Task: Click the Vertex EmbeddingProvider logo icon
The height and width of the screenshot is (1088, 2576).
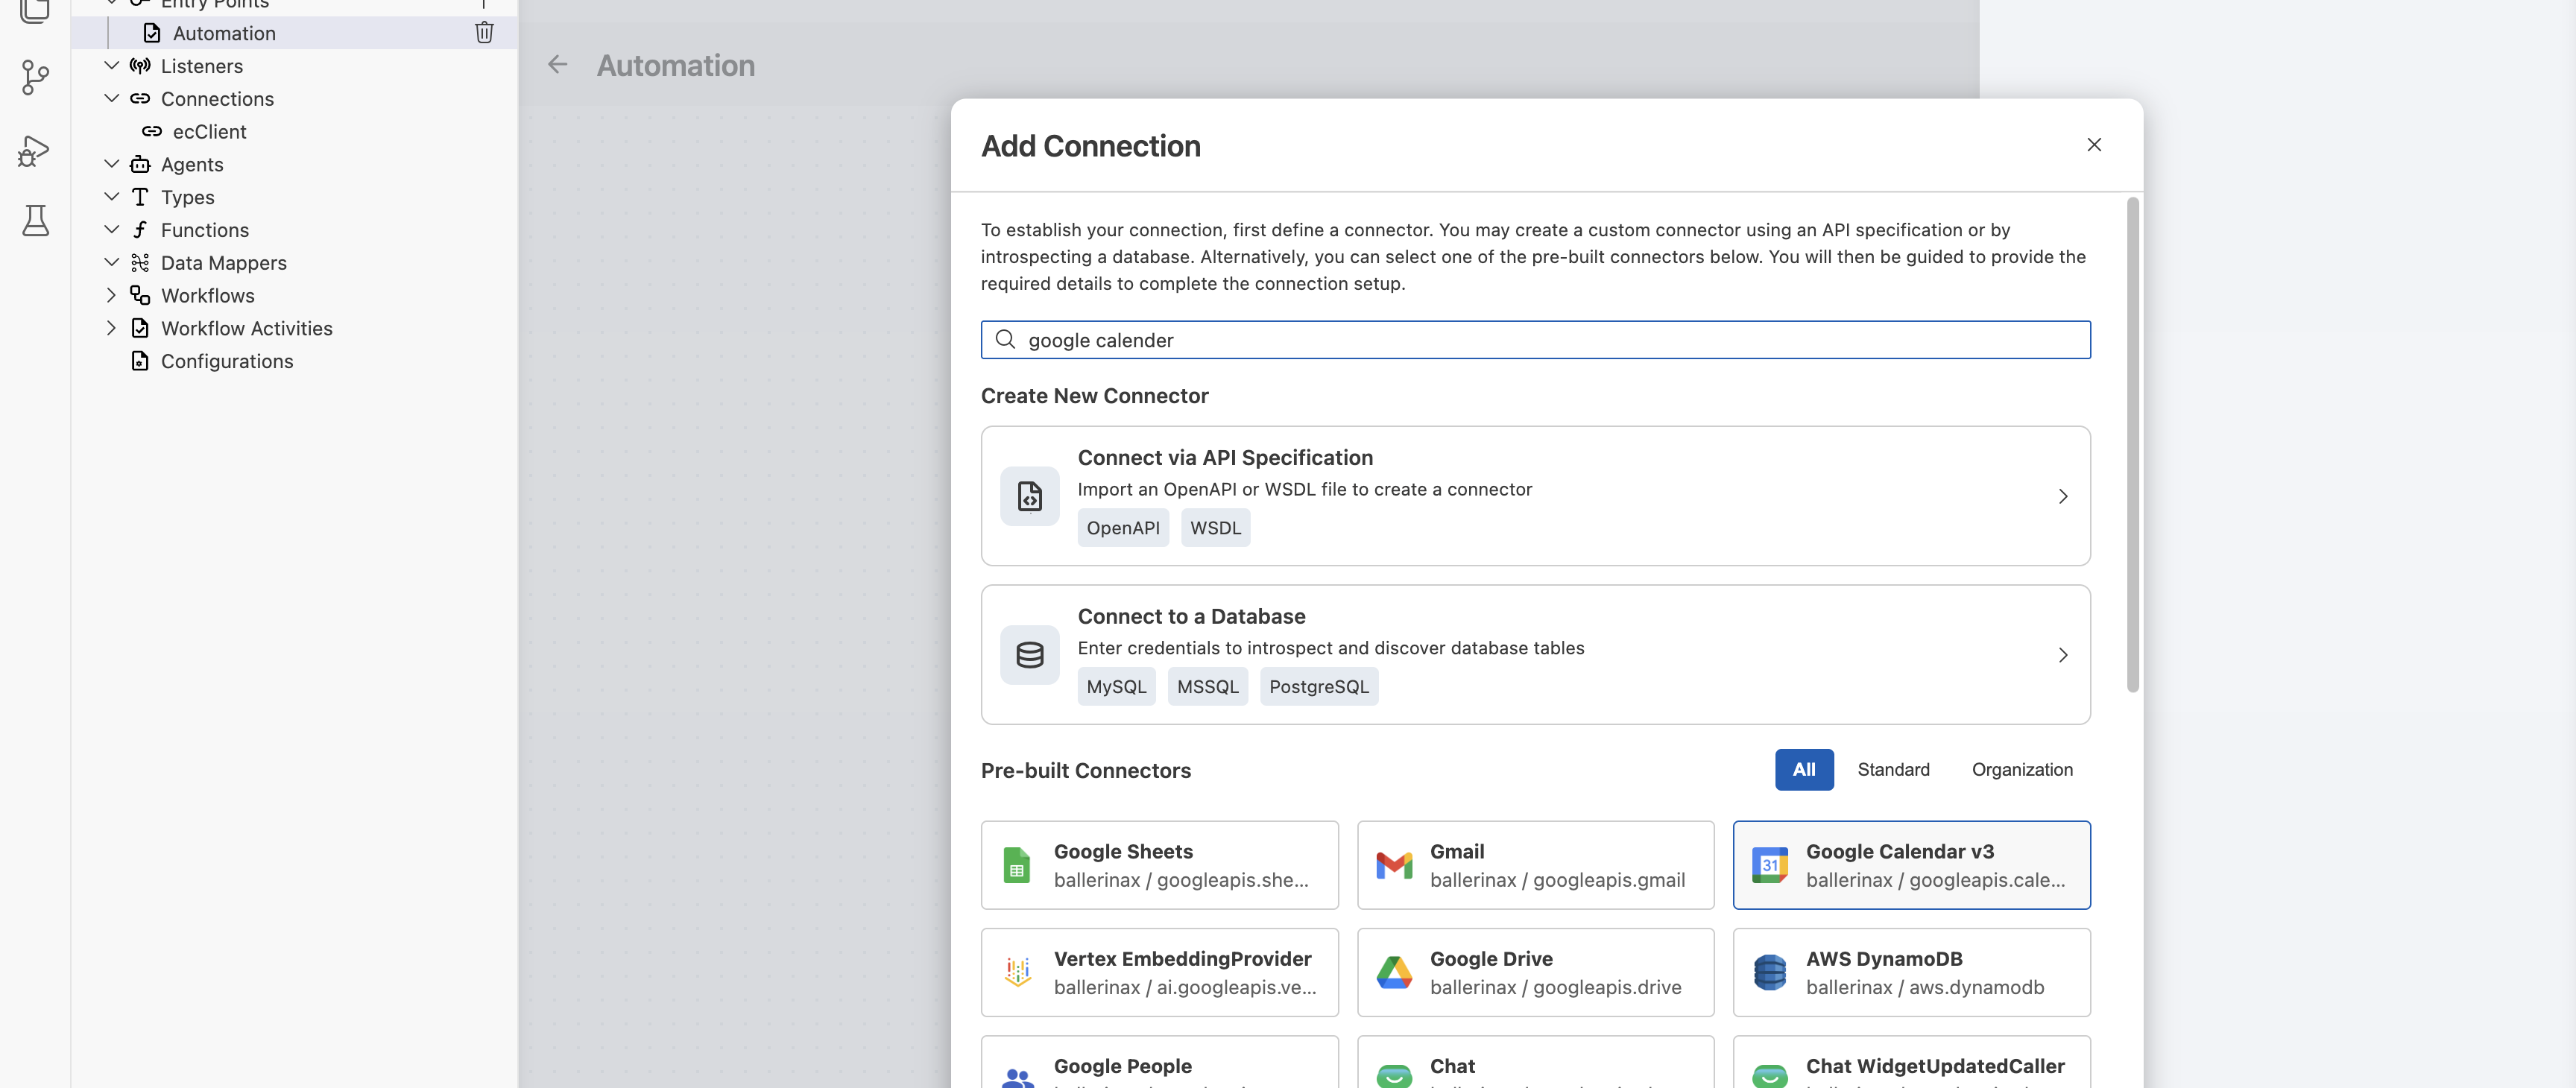Action: pos(1017,972)
